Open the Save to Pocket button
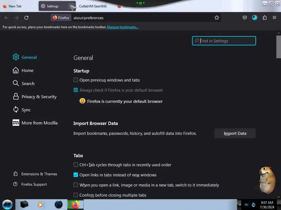 pos(245,17)
